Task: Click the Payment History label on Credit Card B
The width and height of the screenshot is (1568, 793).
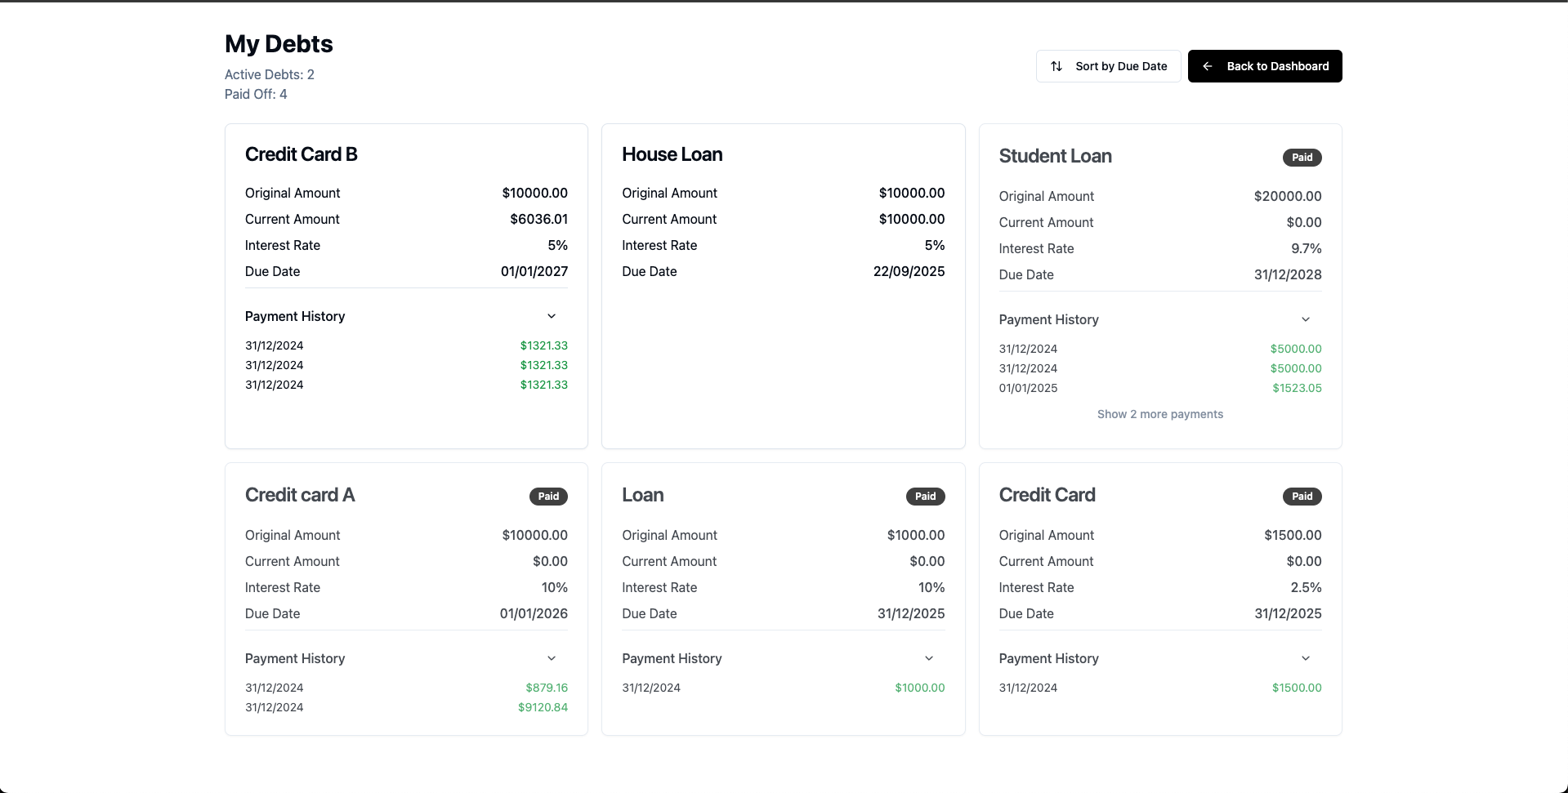Action: [x=295, y=316]
